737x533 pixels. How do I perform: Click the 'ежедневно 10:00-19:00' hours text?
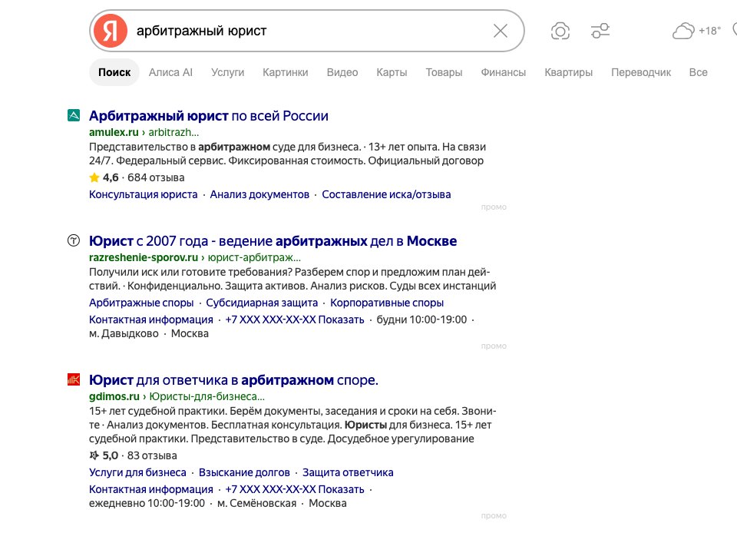[x=147, y=503]
